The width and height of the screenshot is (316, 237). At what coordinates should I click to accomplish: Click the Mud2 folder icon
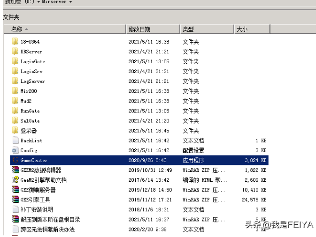coord(15,101)
